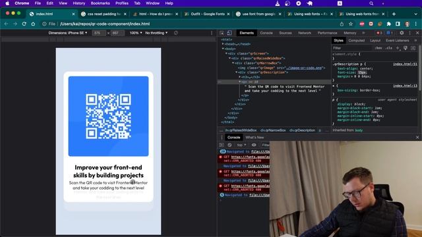Open device toolbar more options menu
The image size is (422, 237).
pyautogui.click(x=212, y=33)
